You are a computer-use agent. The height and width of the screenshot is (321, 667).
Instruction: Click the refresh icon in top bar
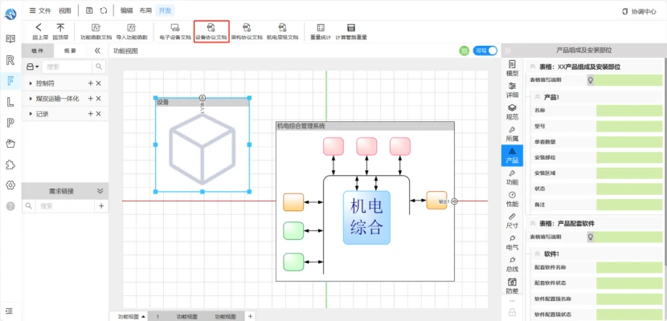point(104,10)
